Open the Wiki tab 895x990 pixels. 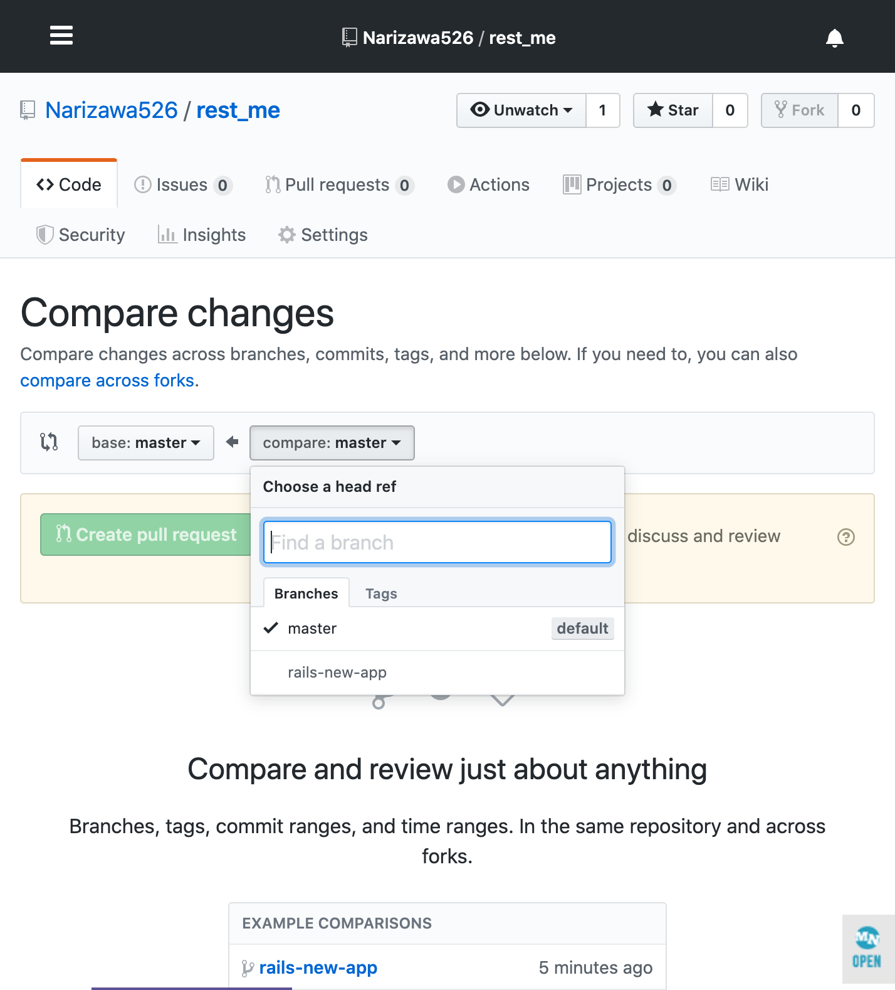(740, 184)
